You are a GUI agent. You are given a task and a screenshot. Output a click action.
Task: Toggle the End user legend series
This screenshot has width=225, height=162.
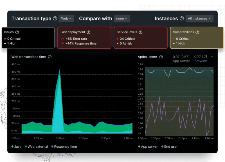(170, 147)
